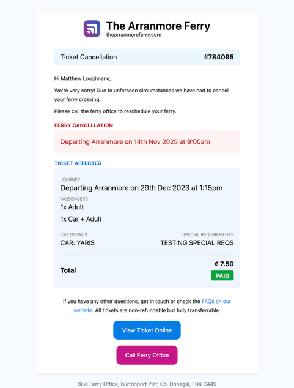Click the red cancelled departure notice box
Screen dimensions: 294x388
[147, 142]
